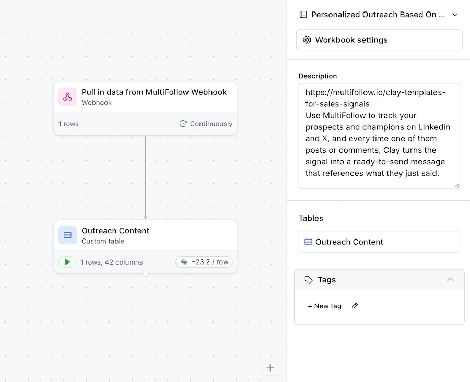
Task: Click the gear icon in Workbook settings
Action: coord(307,40)
